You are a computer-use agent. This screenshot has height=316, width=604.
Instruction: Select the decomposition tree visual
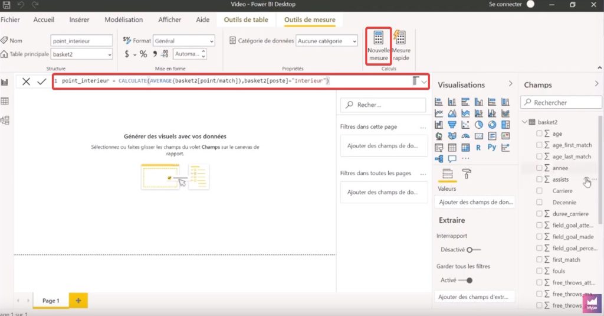tap(439, 158)
